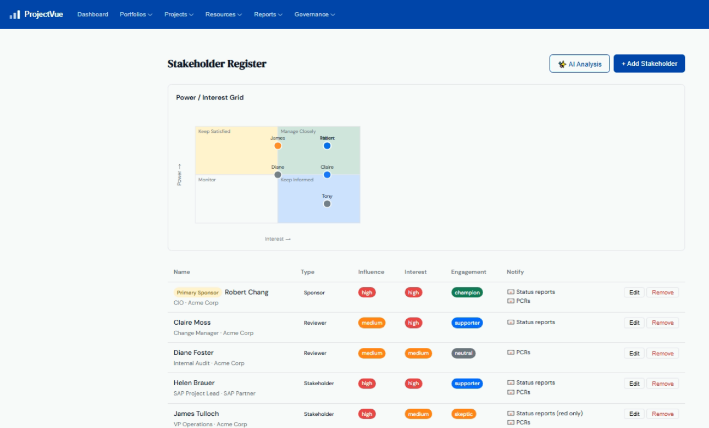Image resolution: width=709 pixels, height=428 pixels.
Task: Click Claire Moss's medium Influence badge
Action: 372,323
